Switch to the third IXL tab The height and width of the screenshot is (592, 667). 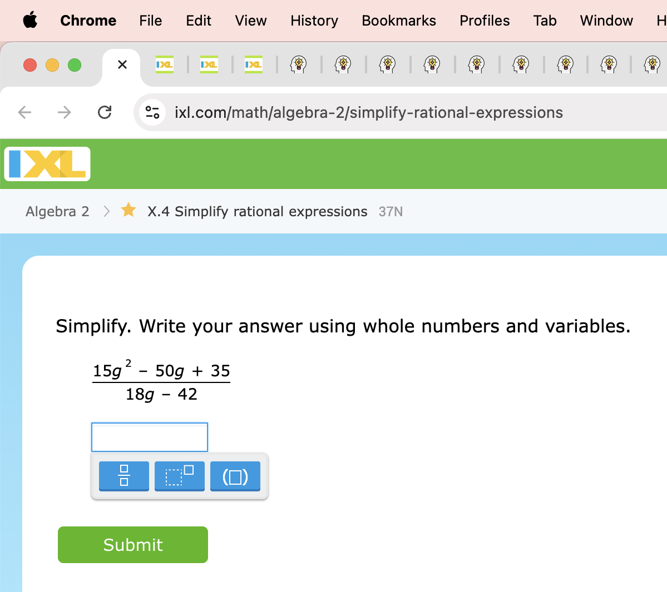click(254, 64)
